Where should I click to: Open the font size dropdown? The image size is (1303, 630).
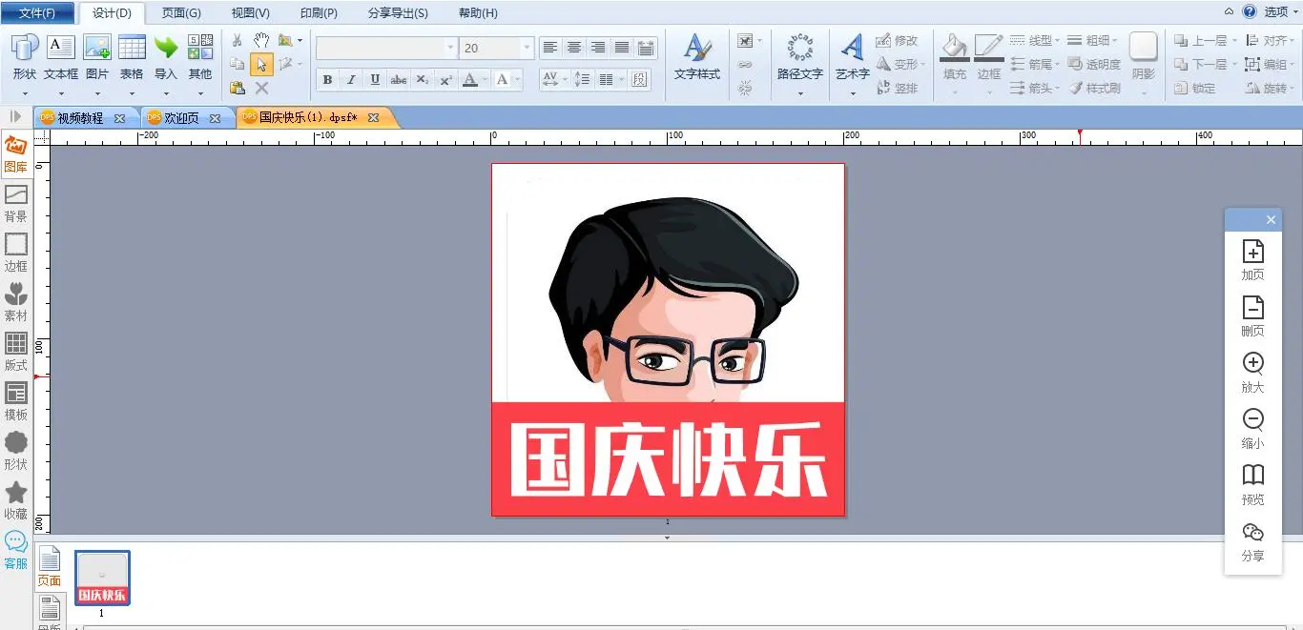(527, 48)
